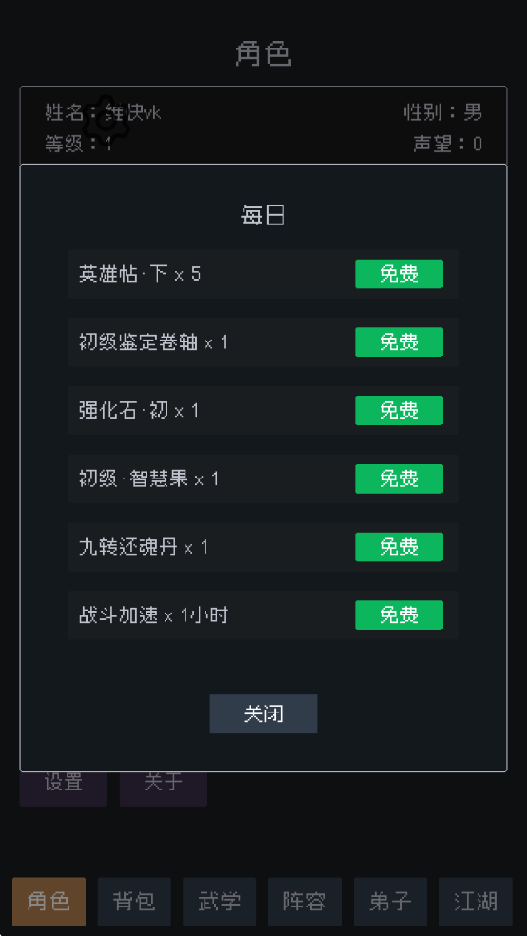Open the 弟子 tab
The image size is (527, 936).
pyautogui.click(x=390, y=902)
